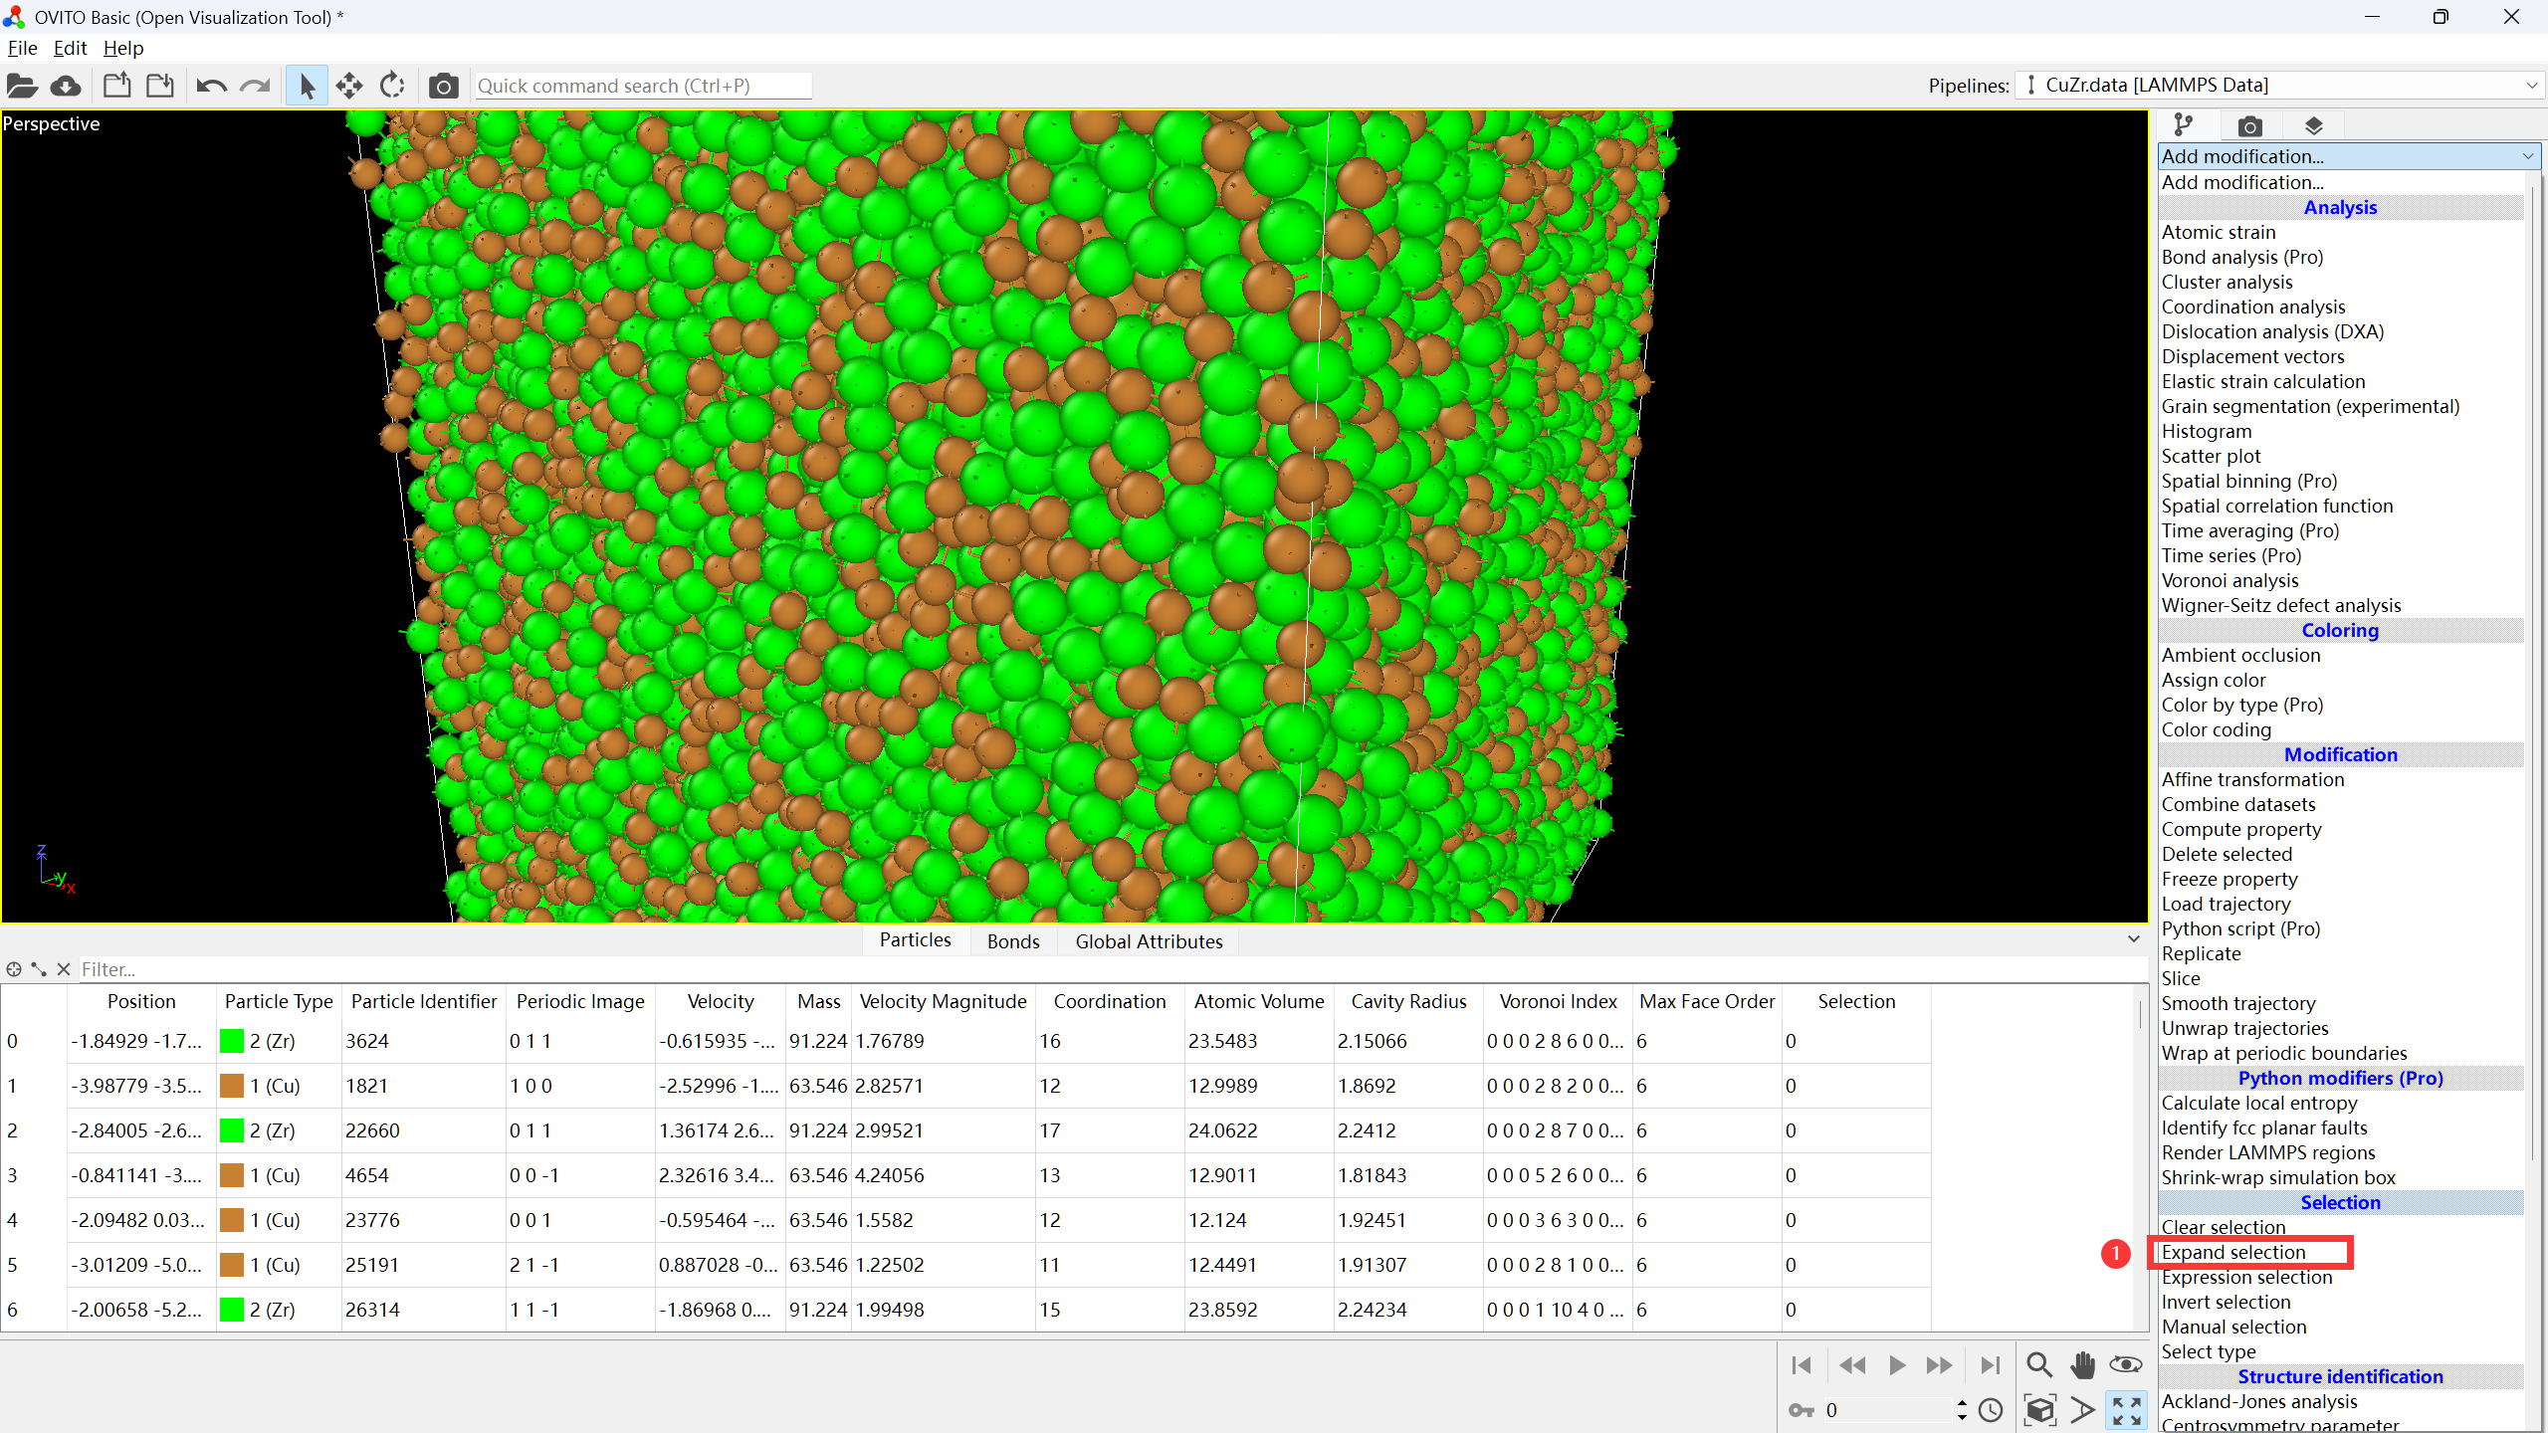Activate the pan hand tool
This screenshot has height=1433, width=2548.
(x=2082, y=1364)
